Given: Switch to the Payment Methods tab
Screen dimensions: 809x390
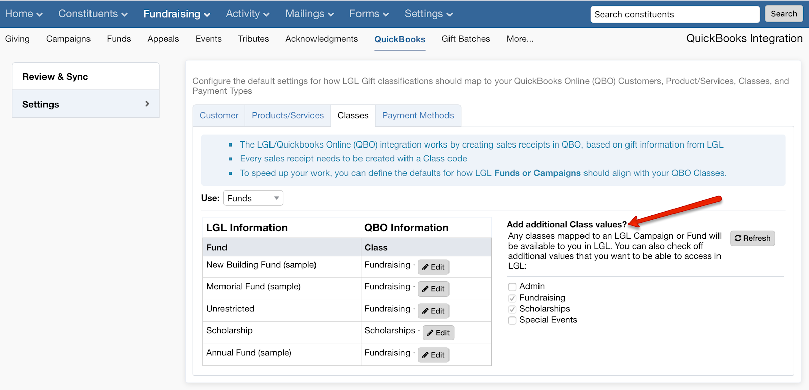Looking at the screenshot, I should (418, 115).
